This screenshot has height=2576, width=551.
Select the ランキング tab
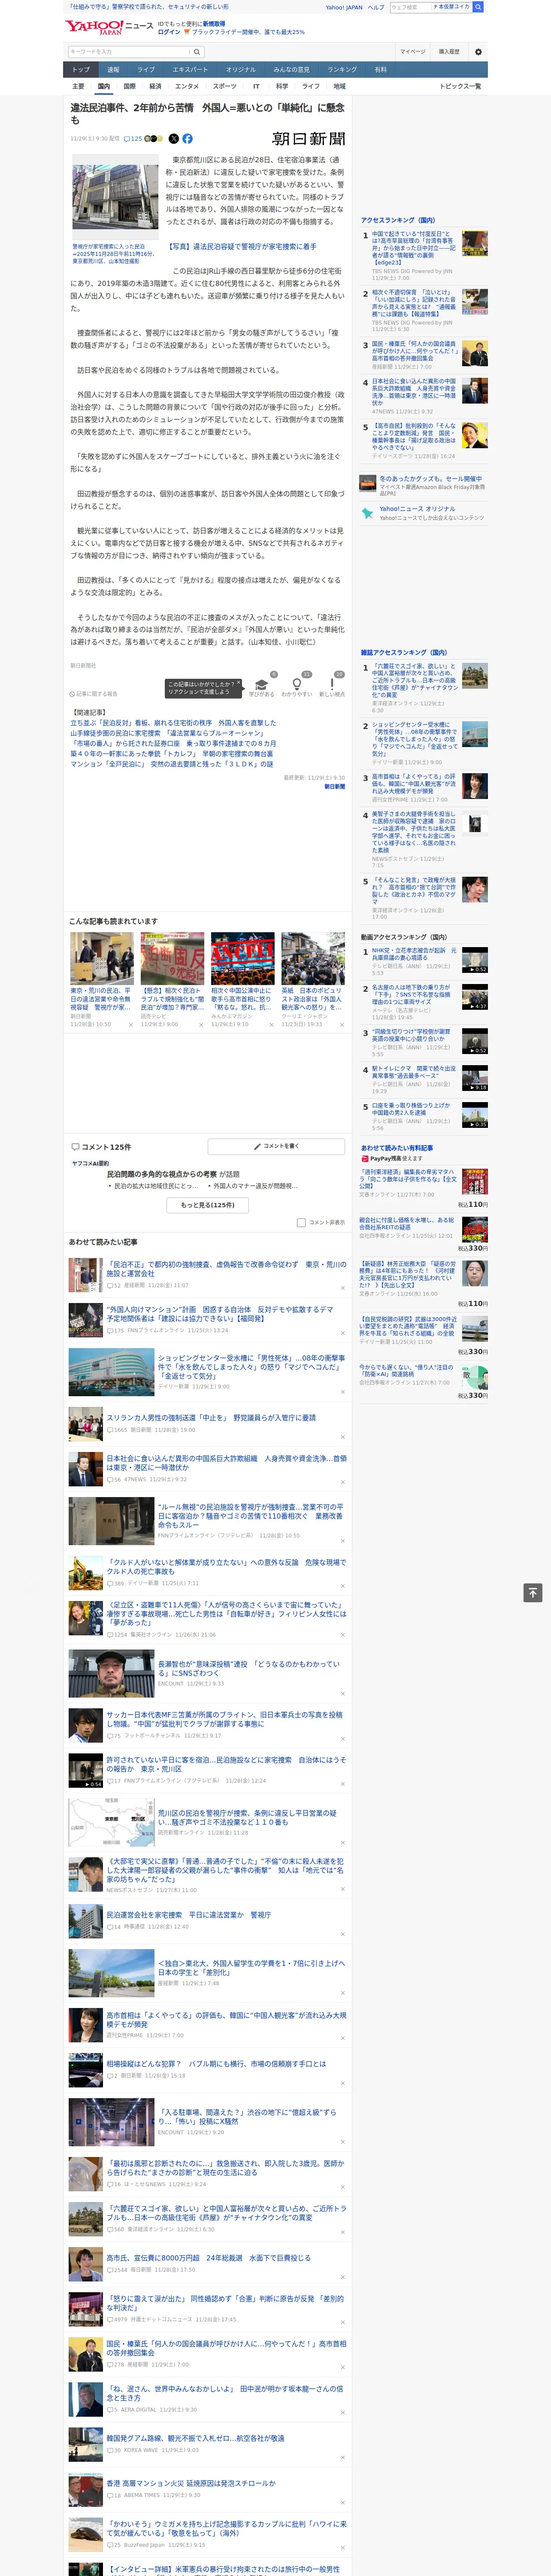(x=342, y=70)
